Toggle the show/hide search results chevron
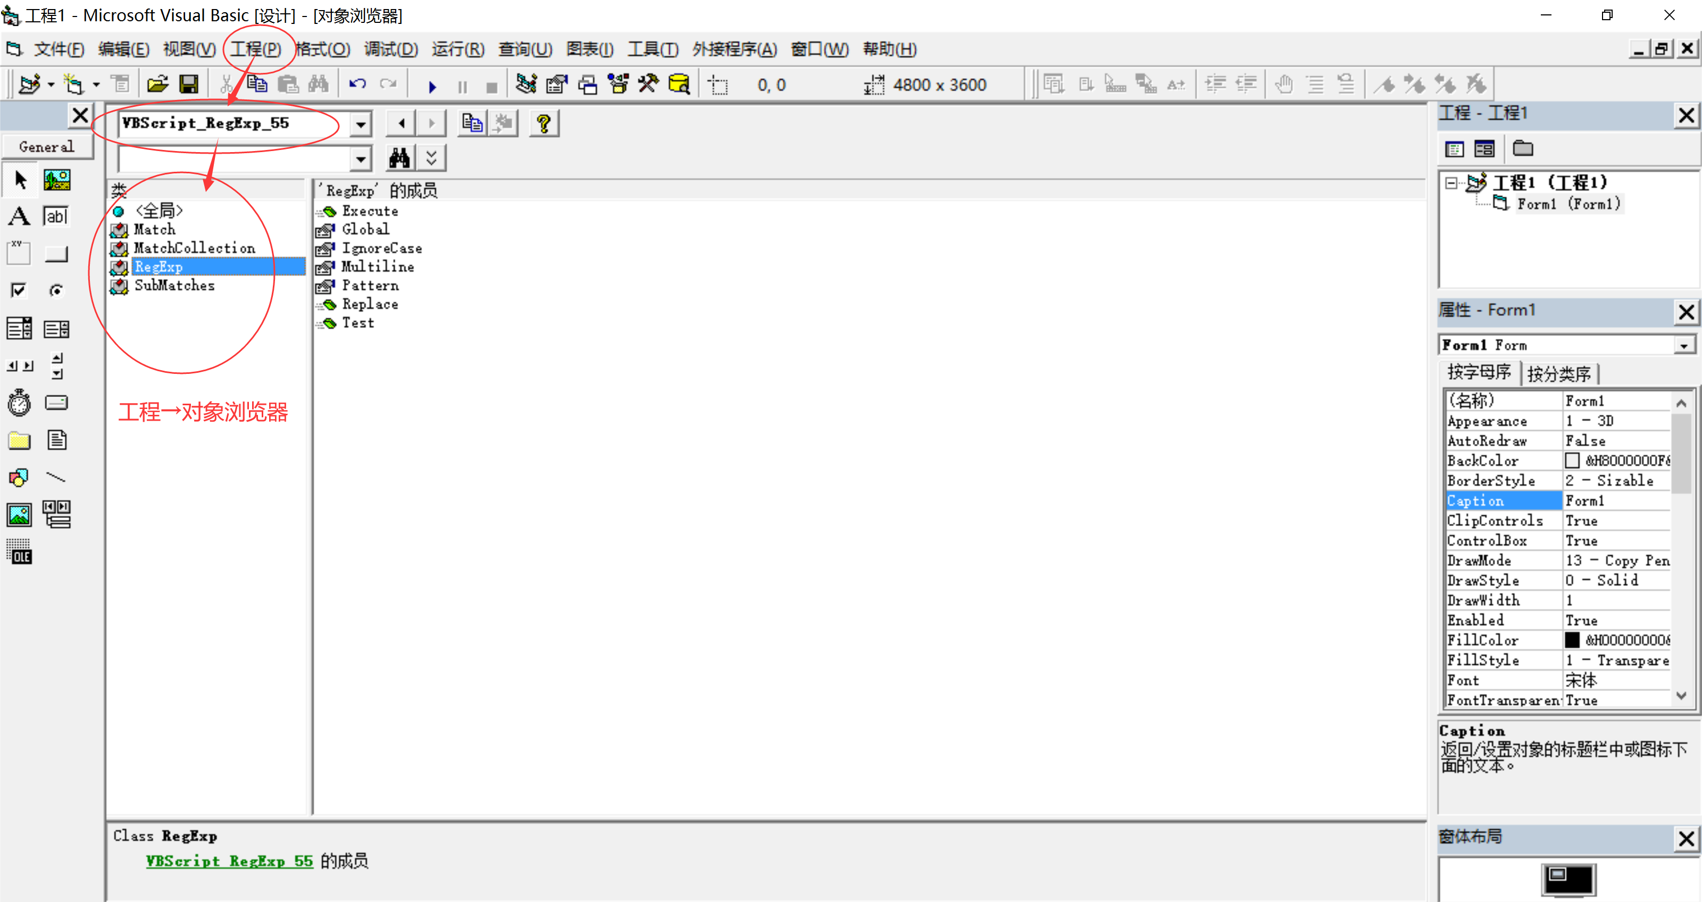Image resolution: width=1702 pixels, height=902 pixels. [x=431, y=158]
